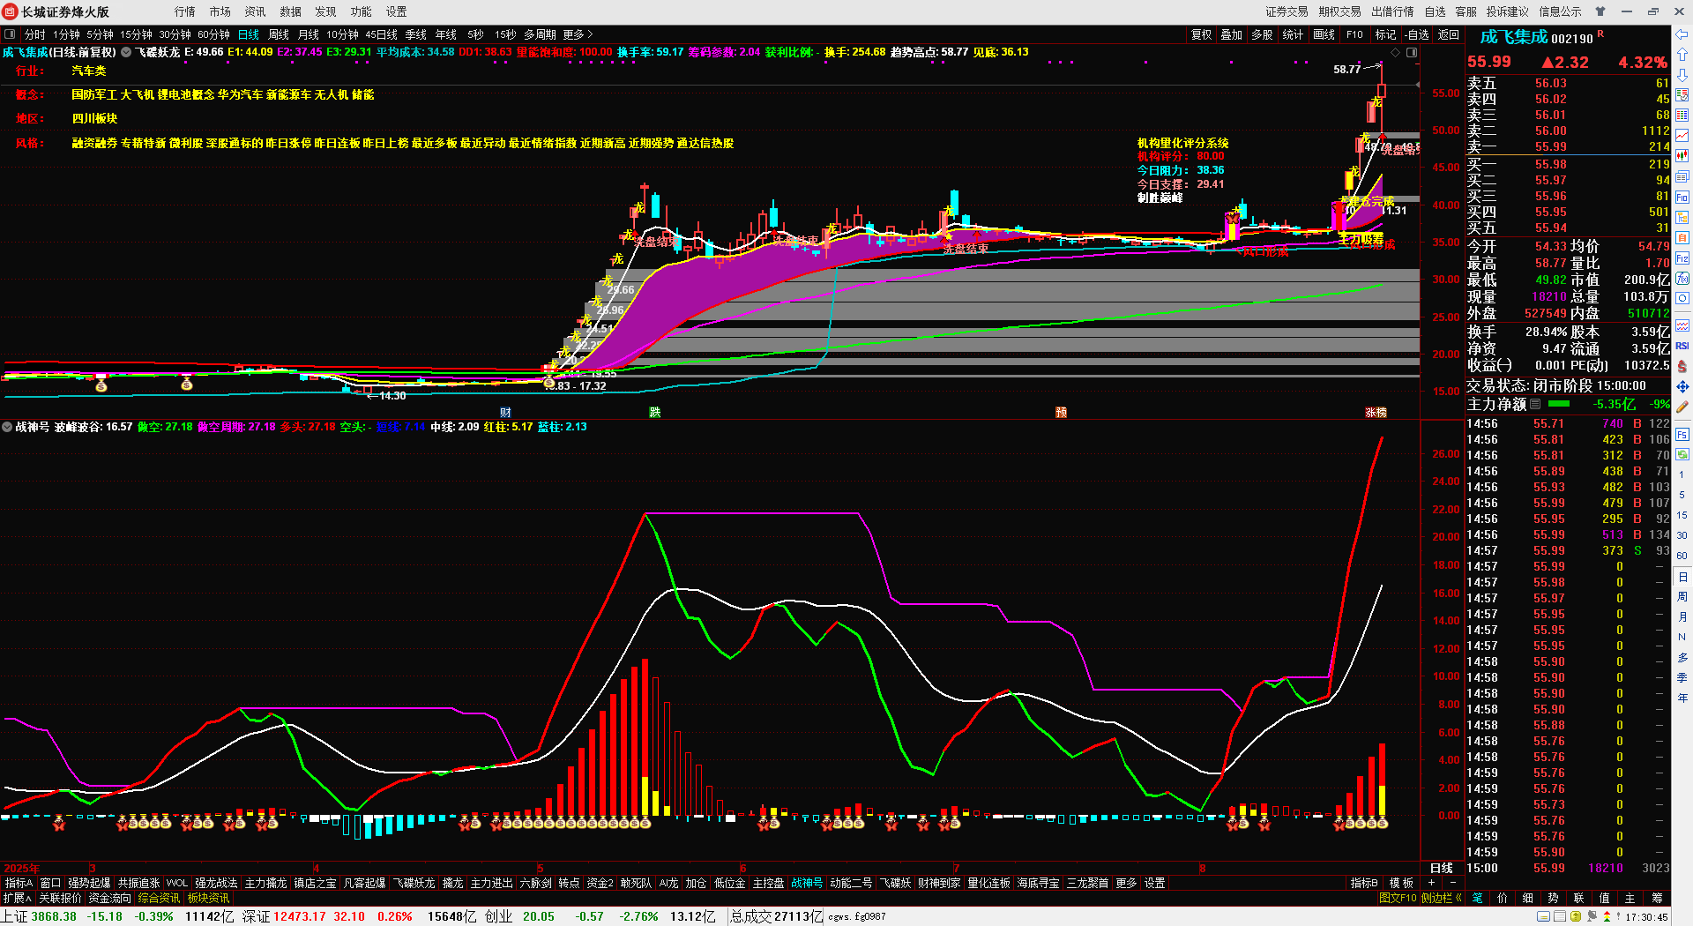
Task: Open the 行情 menu
Action: click(x=185, y=11)
